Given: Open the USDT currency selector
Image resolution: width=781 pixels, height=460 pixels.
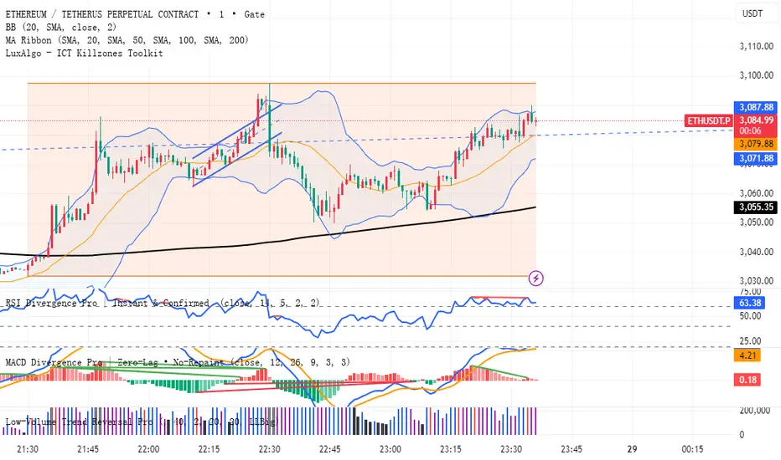Looking at the screenshot, I should tap(753, 13).
